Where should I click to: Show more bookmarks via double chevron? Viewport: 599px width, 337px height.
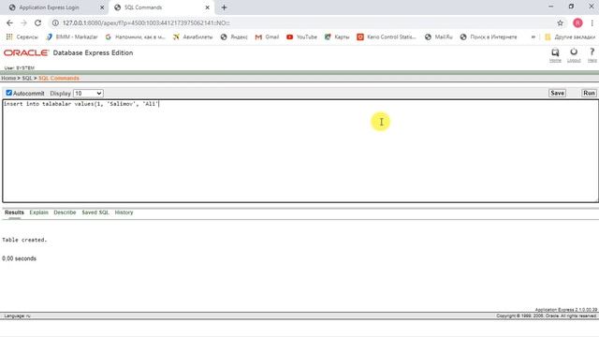[533, 37]
